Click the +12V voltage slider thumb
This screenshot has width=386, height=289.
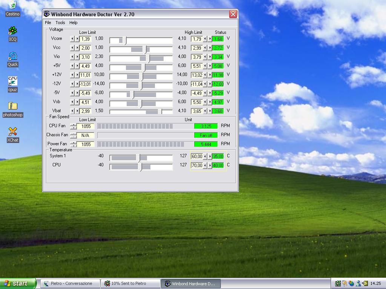[x=141, y=76]
